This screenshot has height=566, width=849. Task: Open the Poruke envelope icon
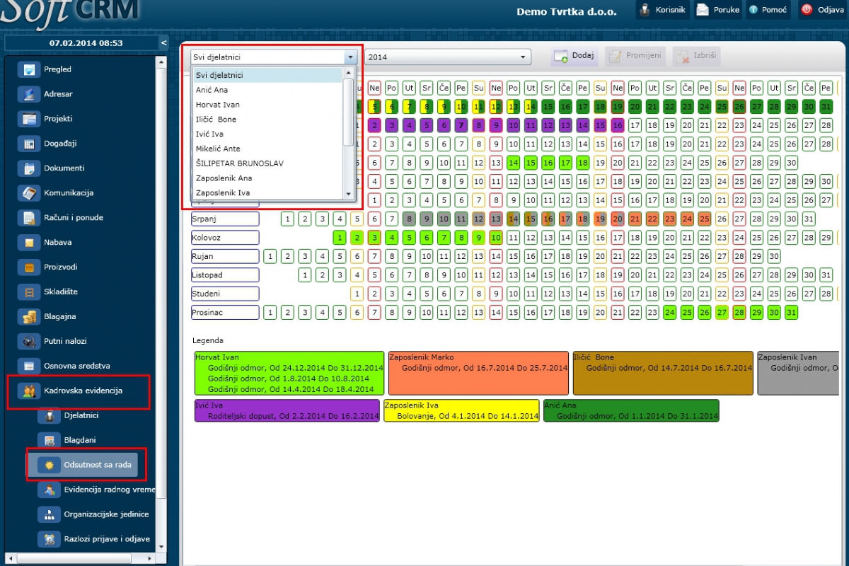tap(703, 10)
